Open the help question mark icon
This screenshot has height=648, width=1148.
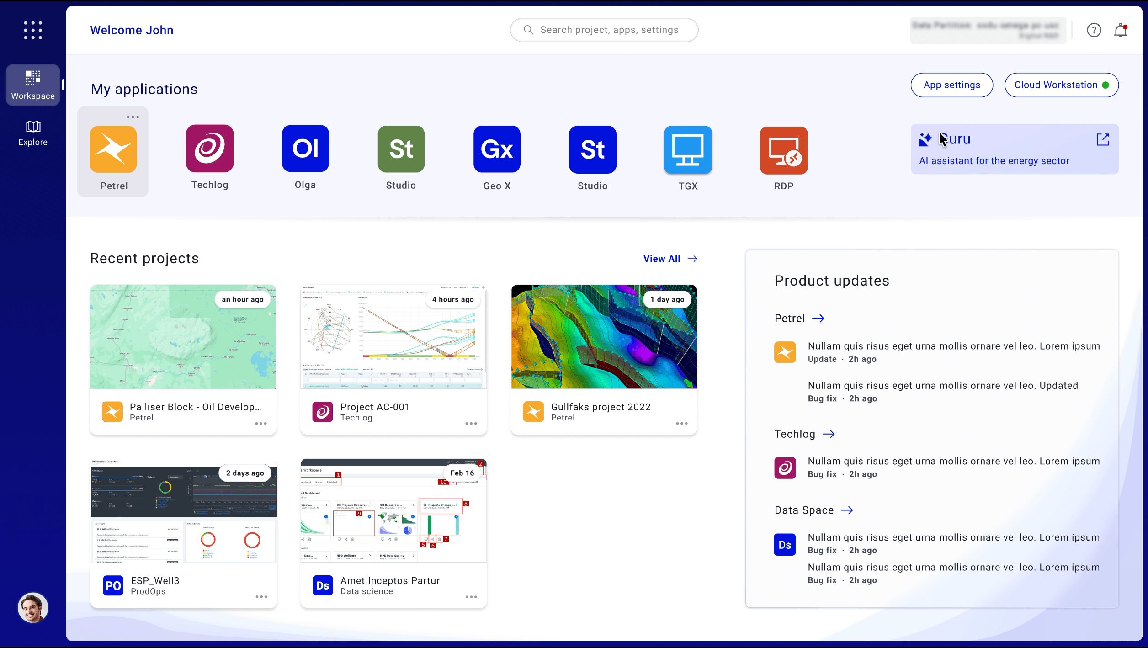(x=1094, y=30)
